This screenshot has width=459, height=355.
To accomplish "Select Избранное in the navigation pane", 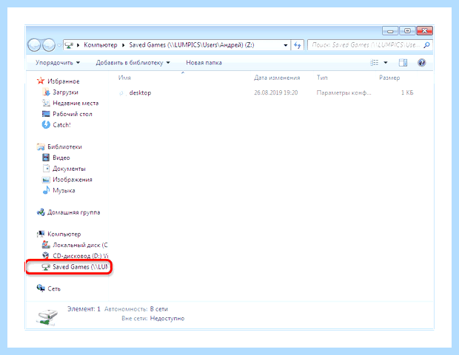I will (x=63, y=81).
